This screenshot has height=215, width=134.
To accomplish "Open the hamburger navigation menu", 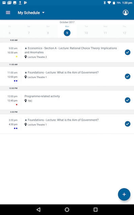I will (x=8, y=13).
